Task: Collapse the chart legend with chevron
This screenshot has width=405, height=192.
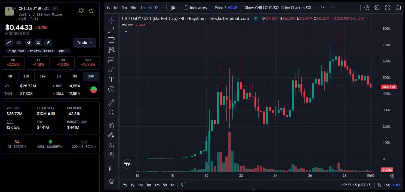Action: point(126,32)
